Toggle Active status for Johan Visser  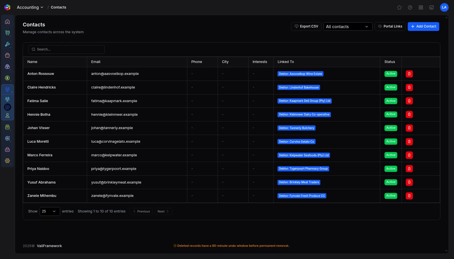click(391, 128)
